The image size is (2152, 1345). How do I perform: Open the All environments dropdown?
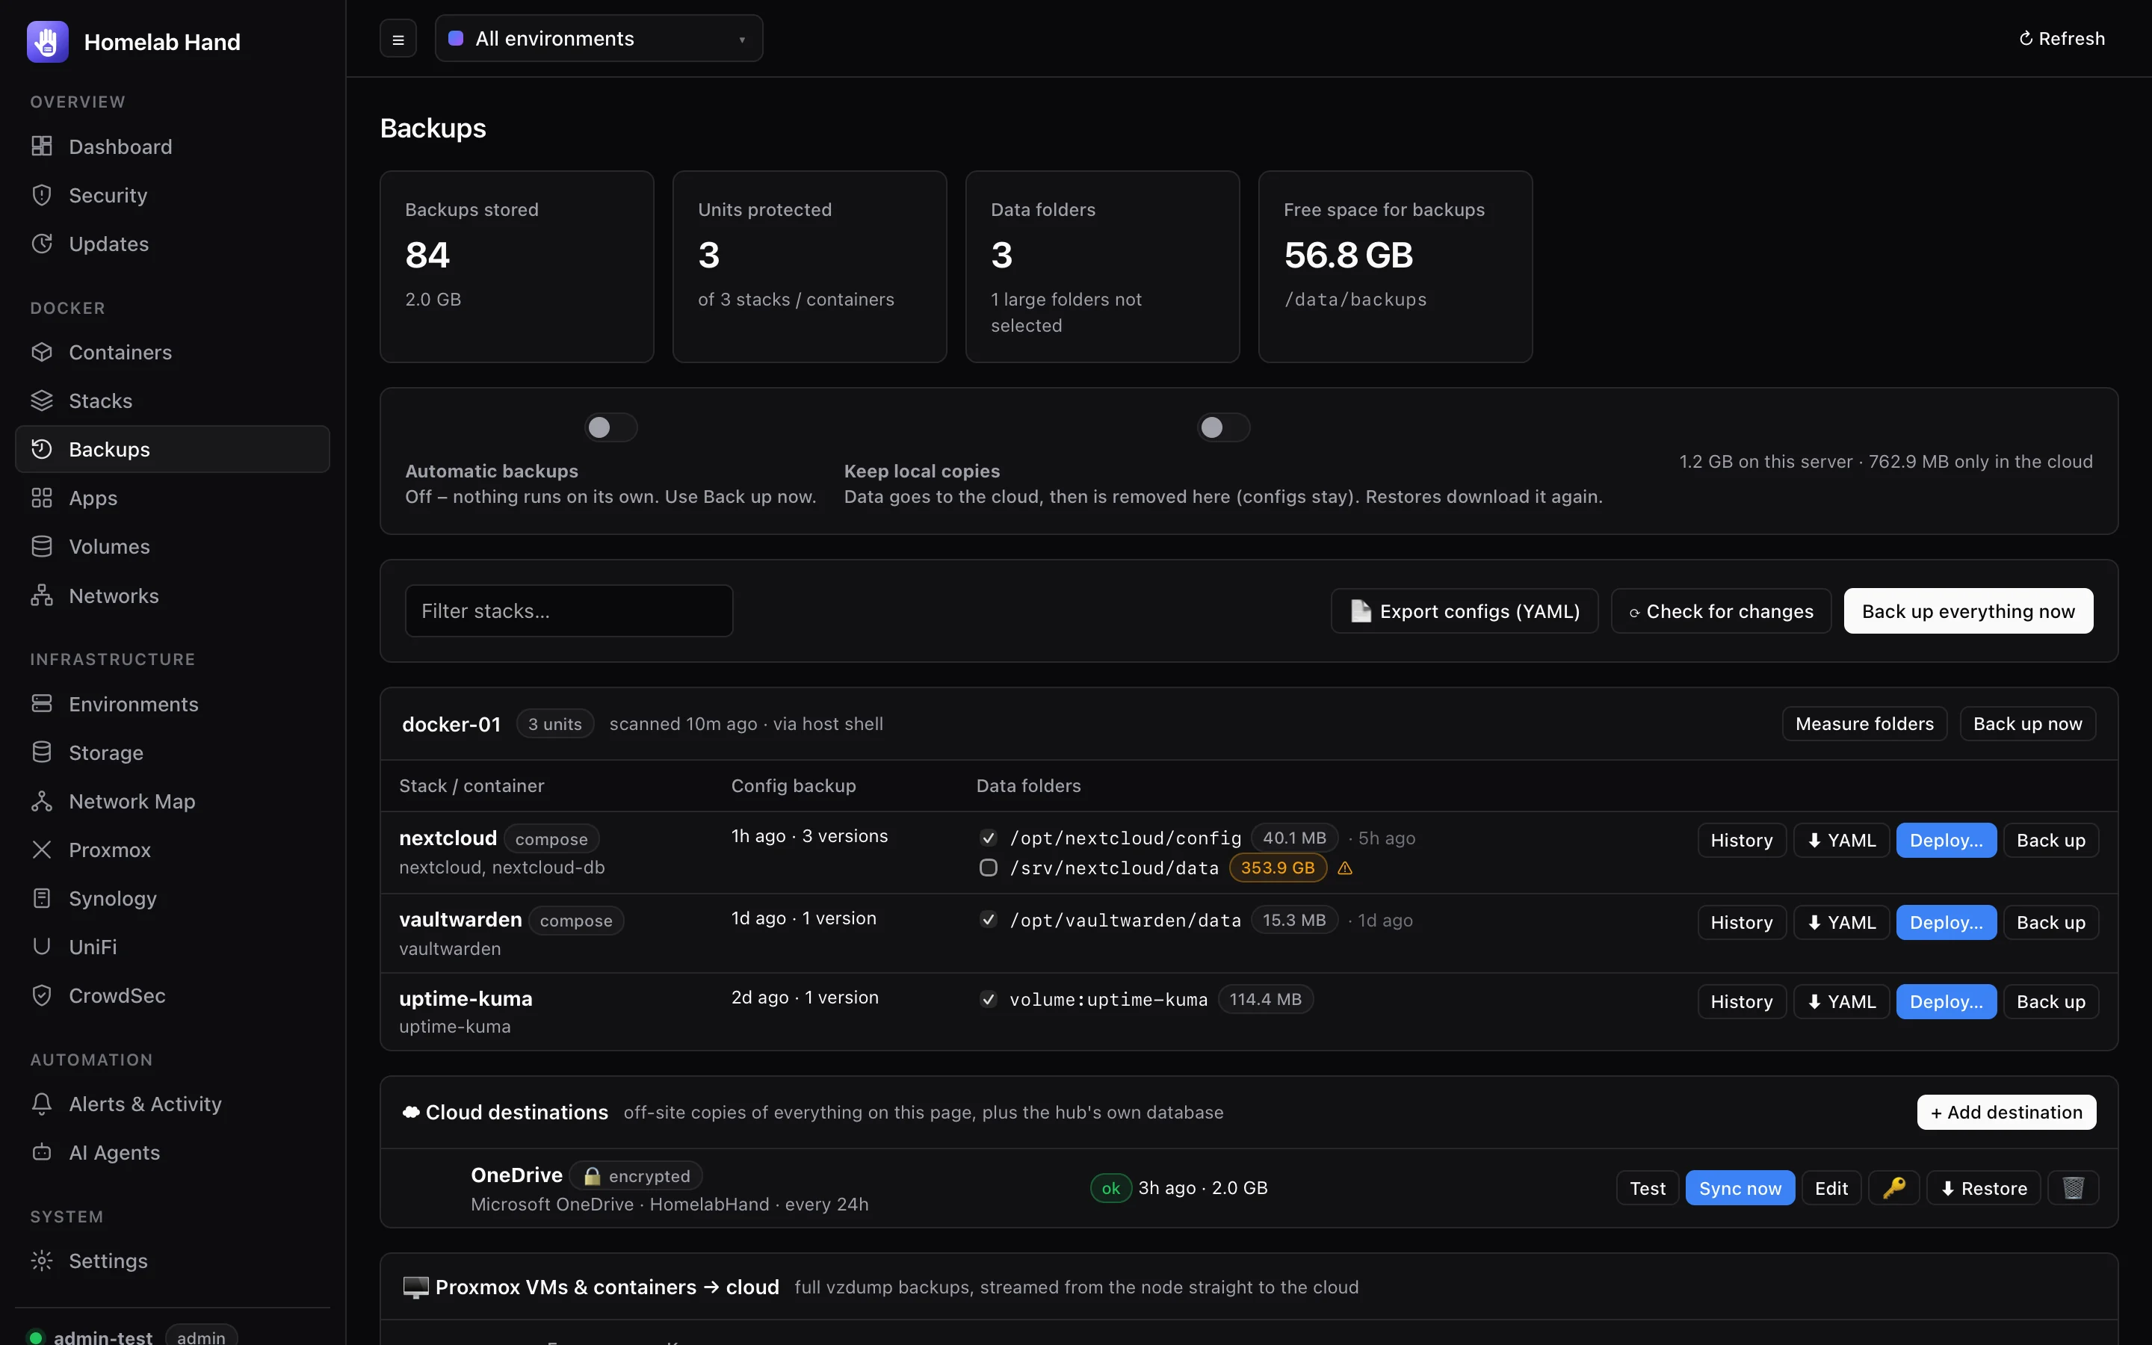pyautogui.click(x=599, y=38)
